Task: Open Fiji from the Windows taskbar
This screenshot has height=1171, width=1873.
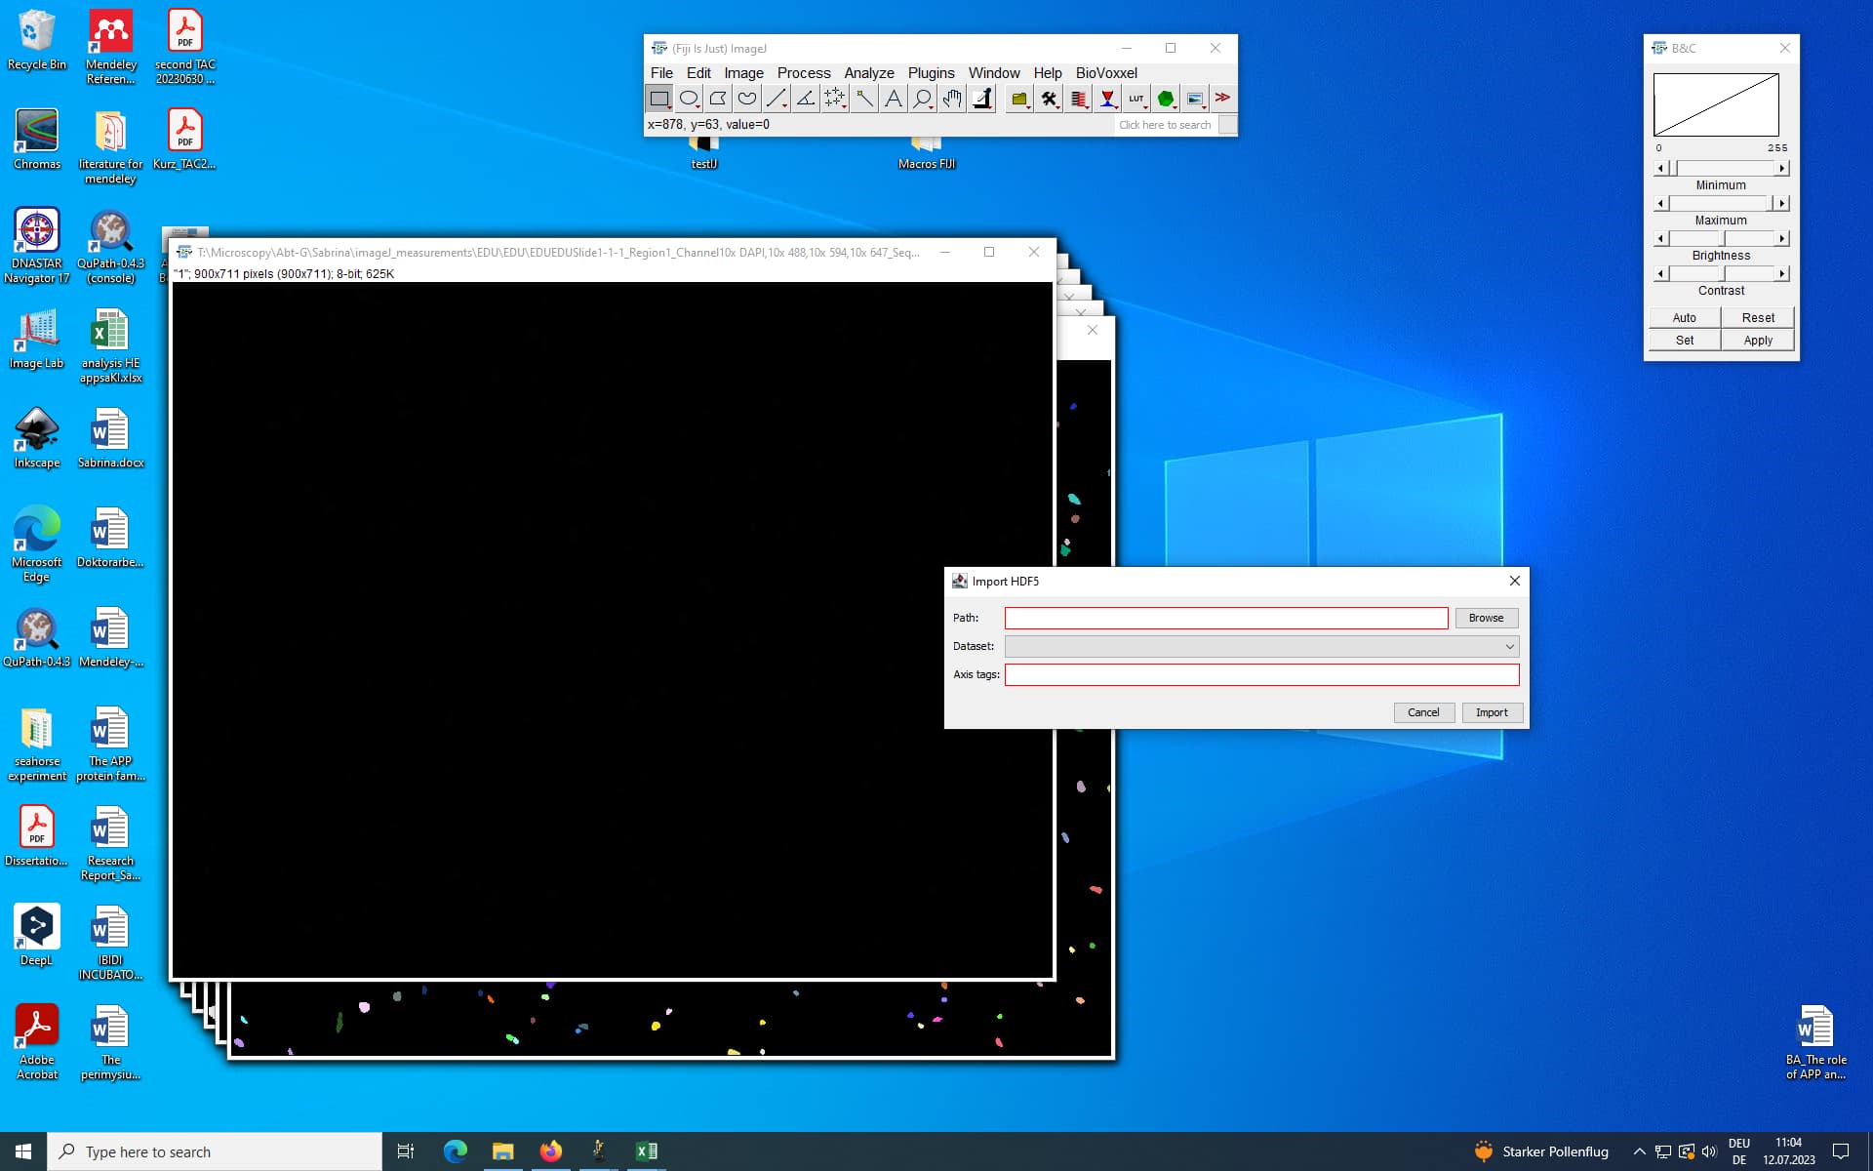Action: click(598, 1151)
